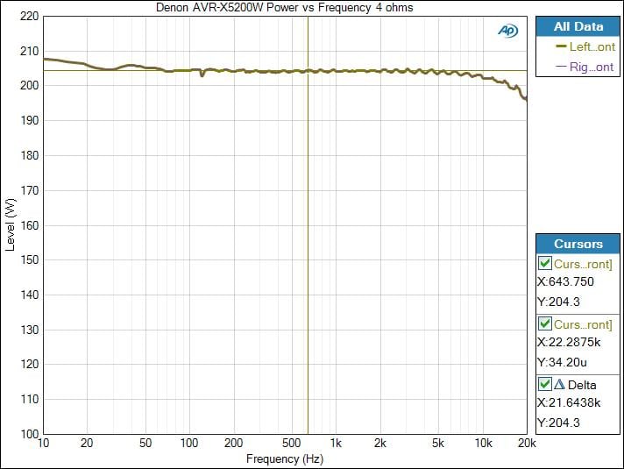Screen dimensions: 624x469
Task: Toggle the second cursor checkbox
Action: [545, 324]
